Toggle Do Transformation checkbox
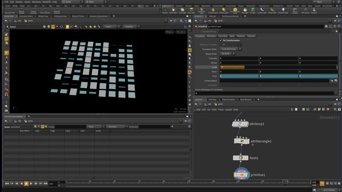342x192 pixels. point(221,41)
